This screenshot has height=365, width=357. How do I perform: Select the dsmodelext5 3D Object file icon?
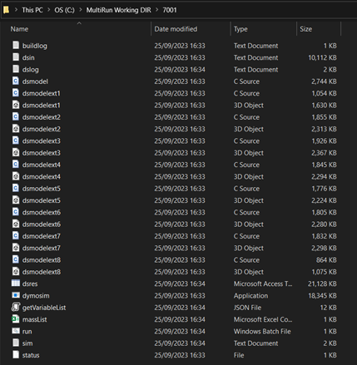click(16, 200)
